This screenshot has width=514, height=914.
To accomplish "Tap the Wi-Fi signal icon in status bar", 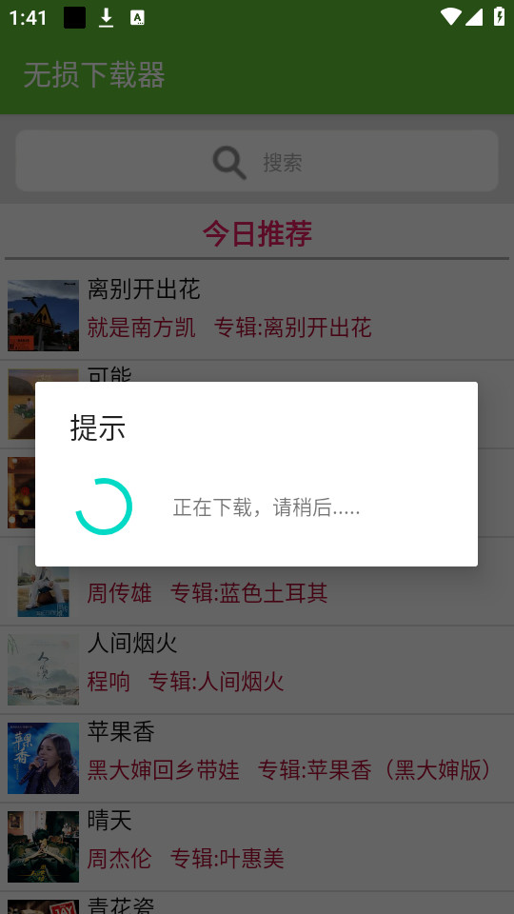I will 450,16.
